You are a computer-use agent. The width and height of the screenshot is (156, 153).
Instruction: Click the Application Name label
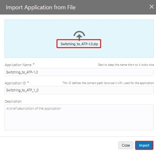18,65
